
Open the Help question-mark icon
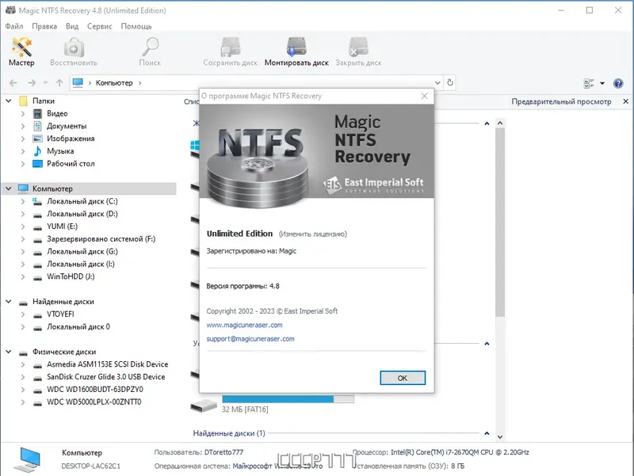click(x=617, y=82)
